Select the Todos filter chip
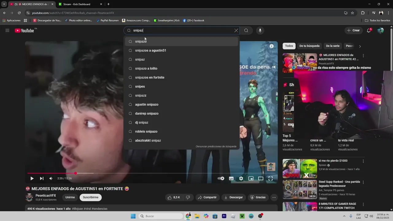Screen dimensions: 393x221 289,46
